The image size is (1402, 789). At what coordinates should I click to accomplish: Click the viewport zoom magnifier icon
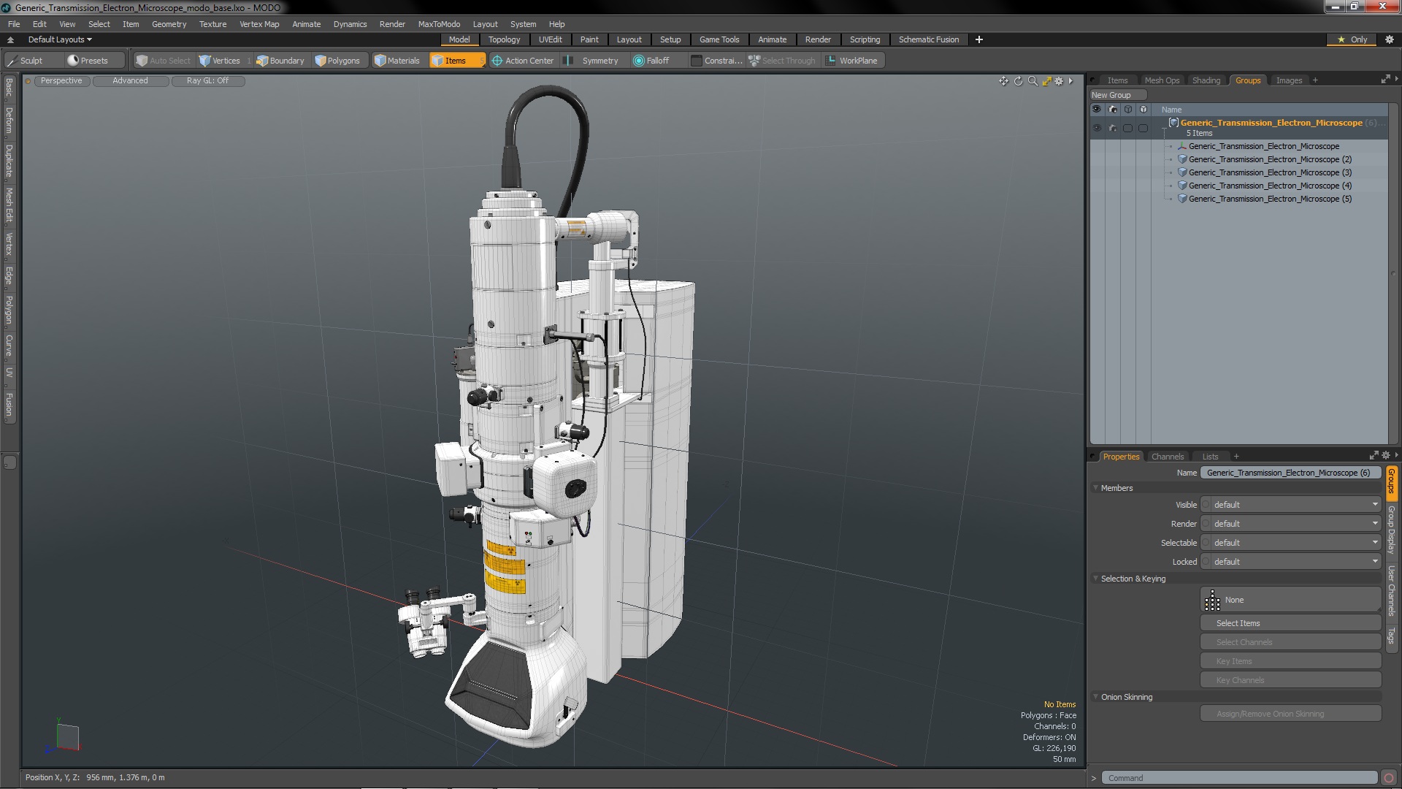pos(1033,81)
